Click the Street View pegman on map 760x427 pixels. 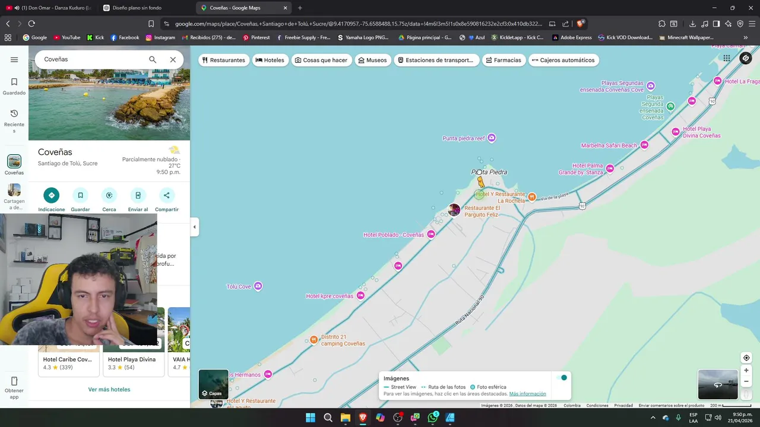(481, 182)
